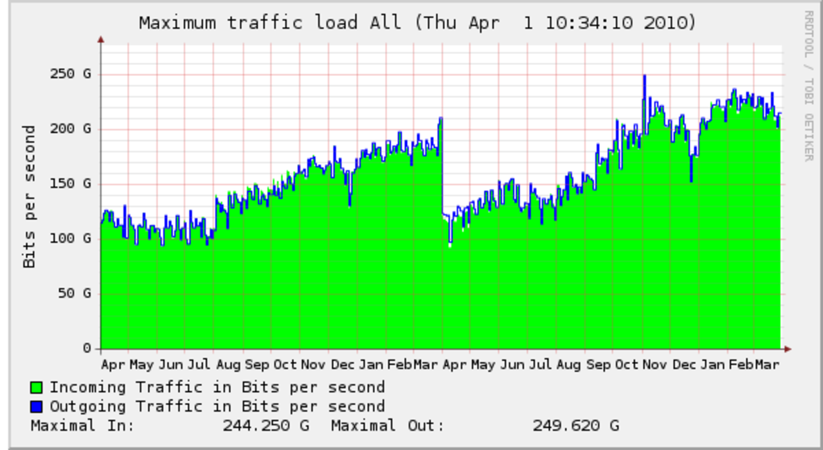
Task: Click the red arrowhead ending the x-axis
Action: point(788,349)
